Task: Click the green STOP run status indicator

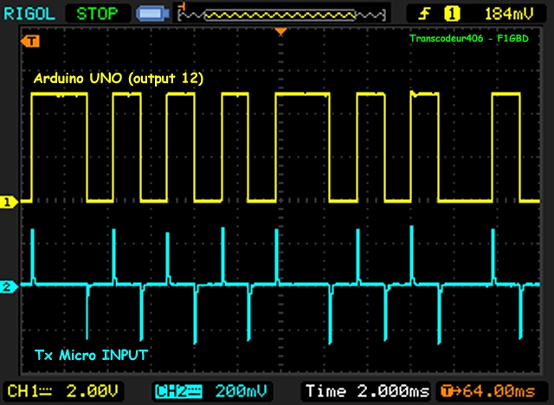Action: tap(97, 14)
